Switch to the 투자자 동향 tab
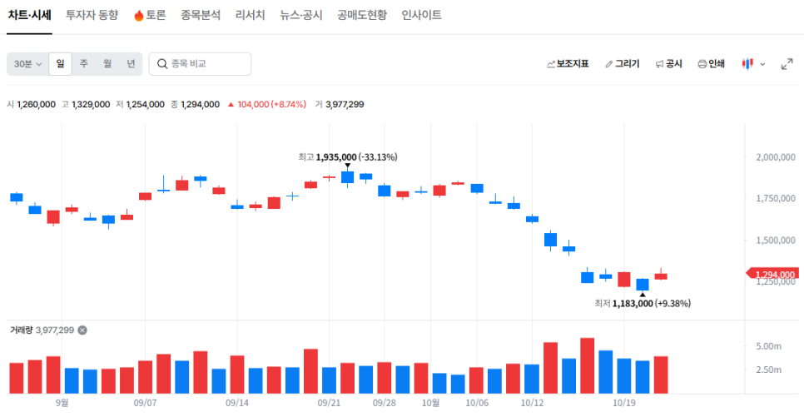 tap(92, 15)
